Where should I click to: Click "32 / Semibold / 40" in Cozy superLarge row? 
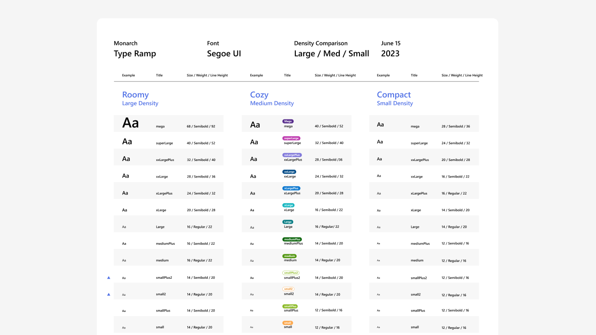[x=329, y=143]
